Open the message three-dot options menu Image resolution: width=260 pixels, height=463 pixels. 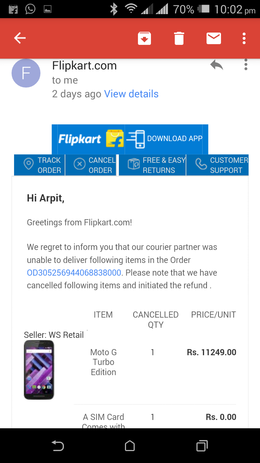pyautogui.click(x=246, y=64)
